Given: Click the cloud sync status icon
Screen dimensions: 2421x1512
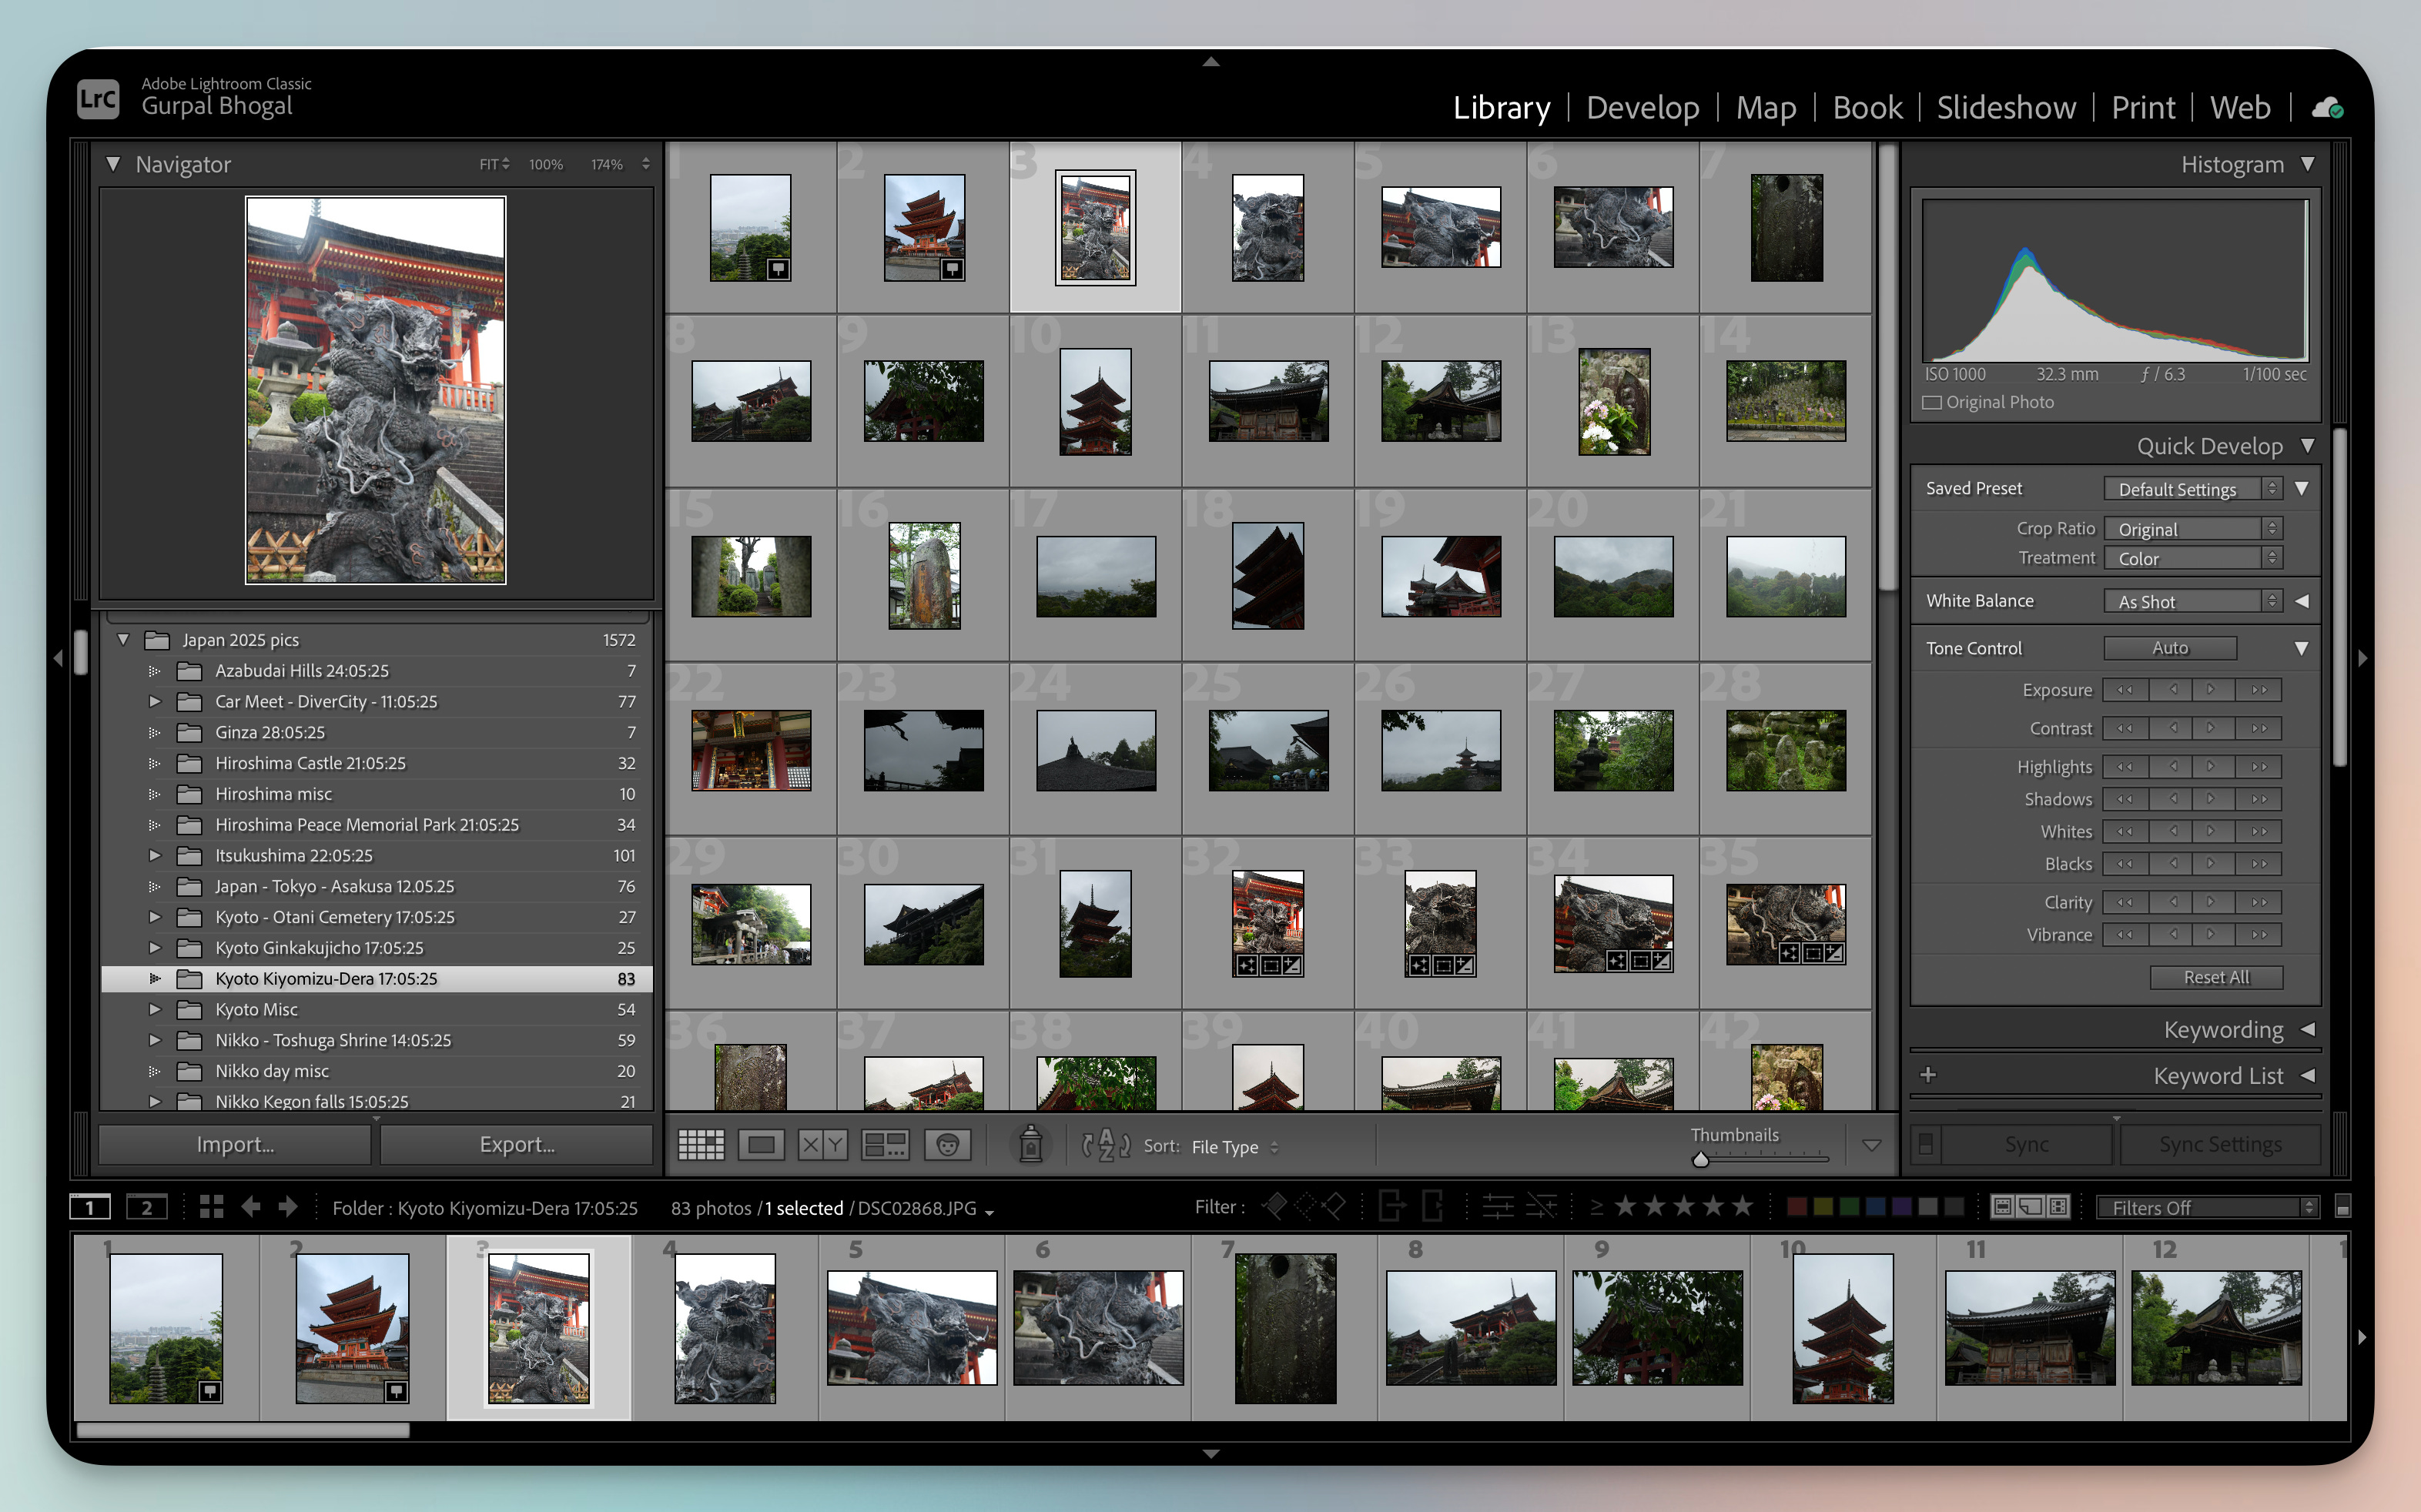Looking at the screenshot, I should click(2326, 108).
